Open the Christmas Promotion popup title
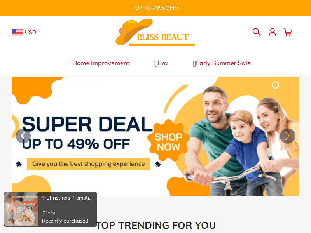Screen dimensions: 311x233 click(x=67, y=198)
